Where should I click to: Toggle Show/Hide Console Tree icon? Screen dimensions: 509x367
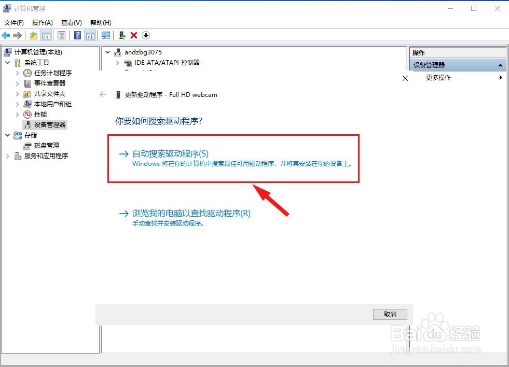tap(46, 35)
